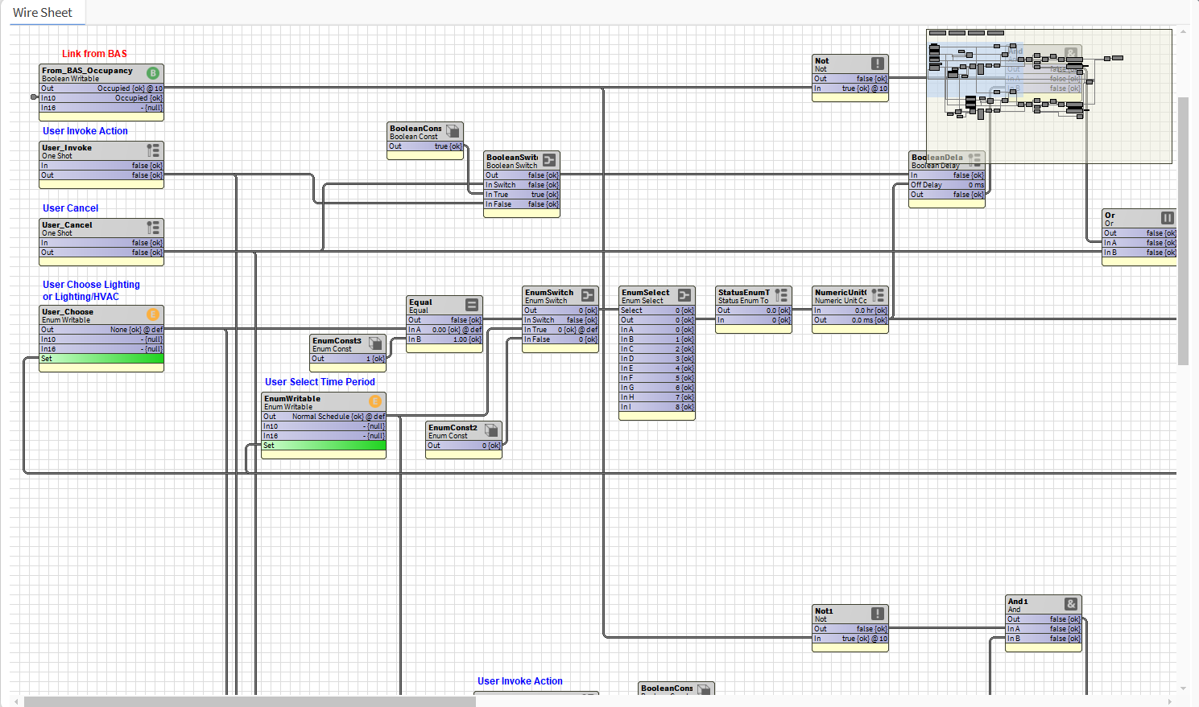1199x707 pixels.
Task: Click the vertical scrollbar thumb
Action: pos(1183,231)
